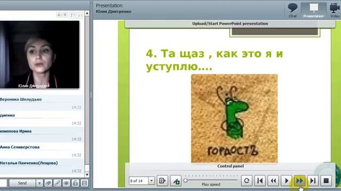Click the webcam video of Юлия Дмитренко

click(39, 54)
